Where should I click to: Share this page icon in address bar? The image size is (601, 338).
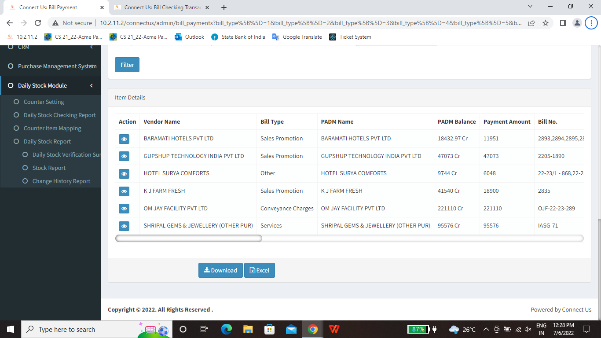click(x=531, y=23)
